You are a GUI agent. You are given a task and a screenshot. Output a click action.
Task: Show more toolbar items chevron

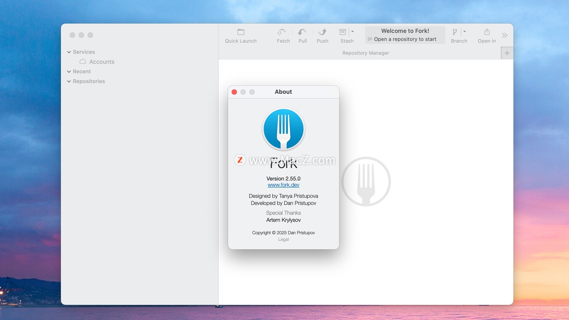(x=505, y=36)
